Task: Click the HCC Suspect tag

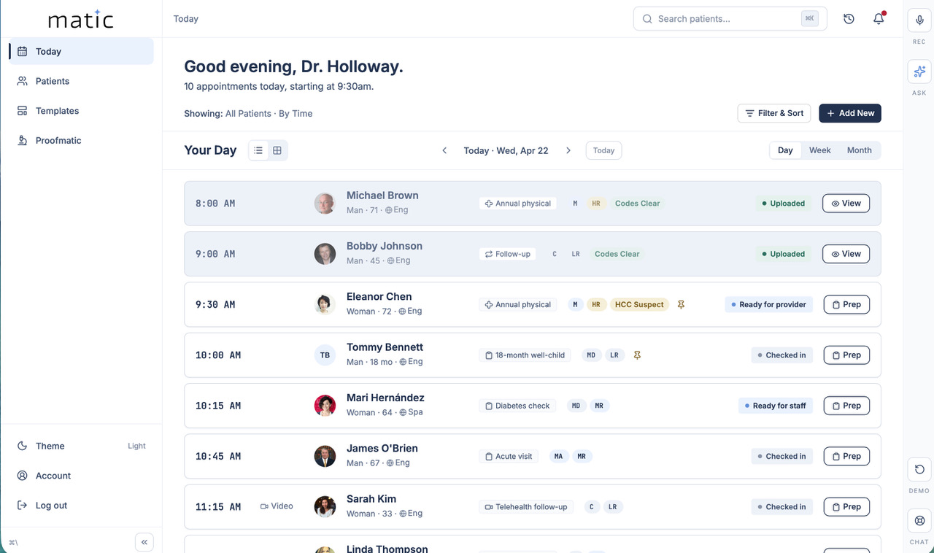Action: coord(639,304)
